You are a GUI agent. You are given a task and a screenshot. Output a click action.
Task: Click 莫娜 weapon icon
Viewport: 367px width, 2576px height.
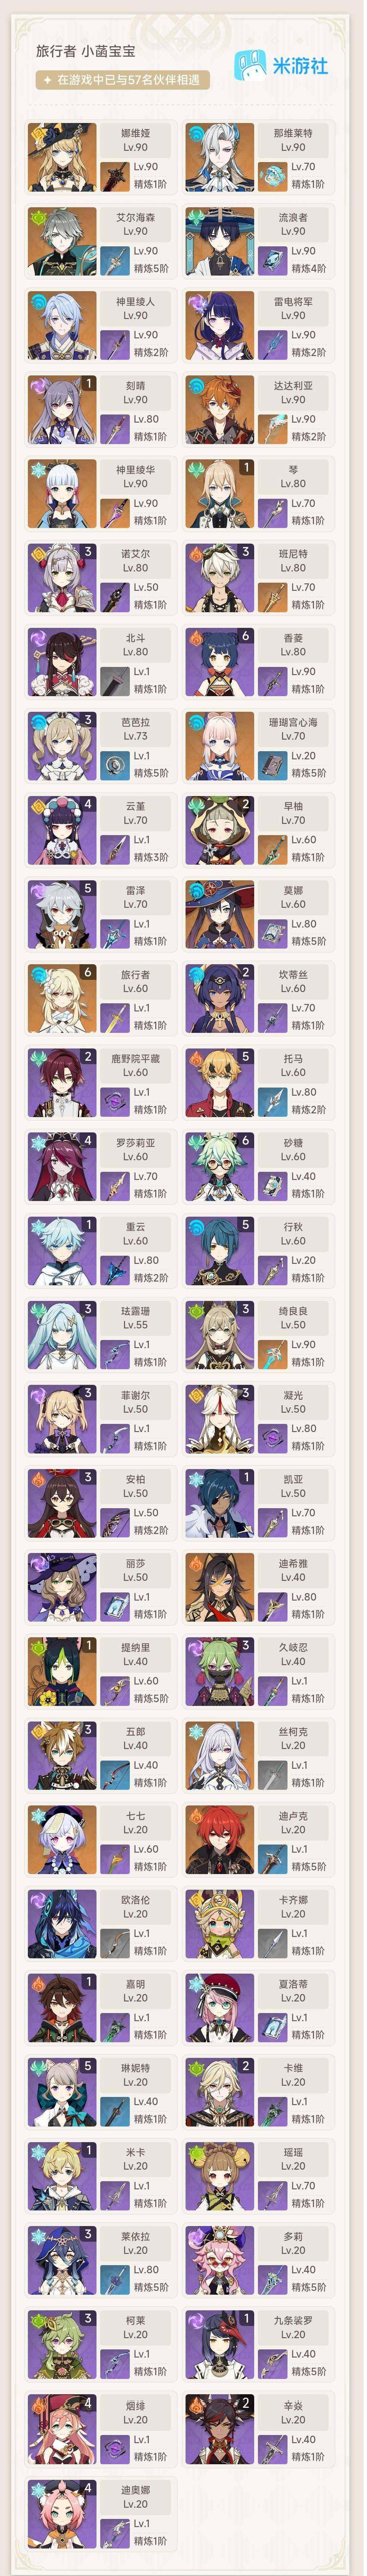tap(272, 933)
